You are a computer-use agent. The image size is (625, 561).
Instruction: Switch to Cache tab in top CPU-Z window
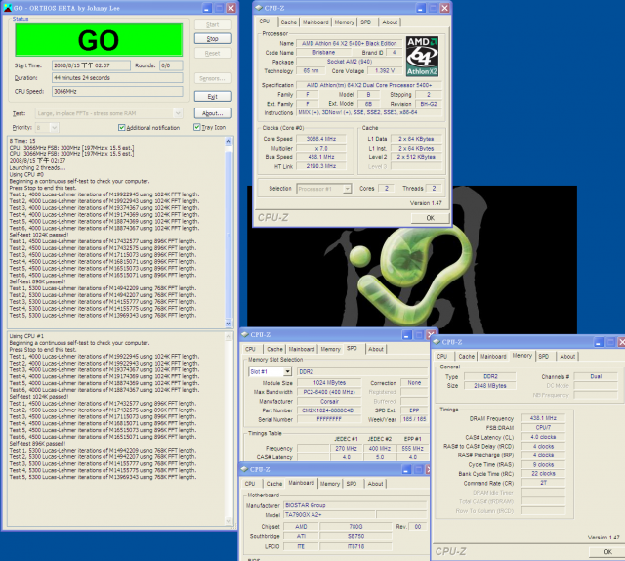[289, 22]
